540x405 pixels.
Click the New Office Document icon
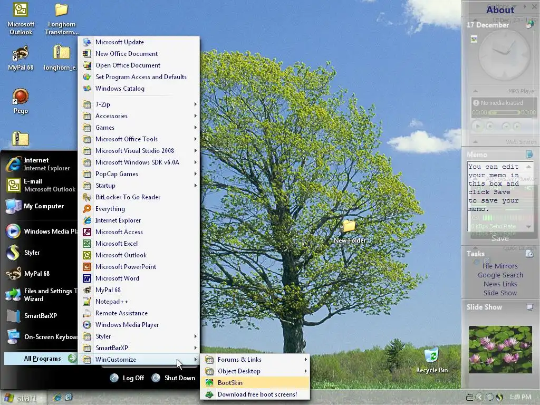point(87,54)
